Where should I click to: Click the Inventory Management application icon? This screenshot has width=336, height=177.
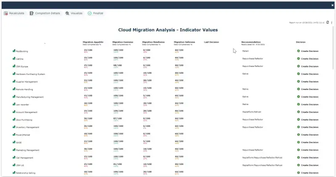point(14,127)
